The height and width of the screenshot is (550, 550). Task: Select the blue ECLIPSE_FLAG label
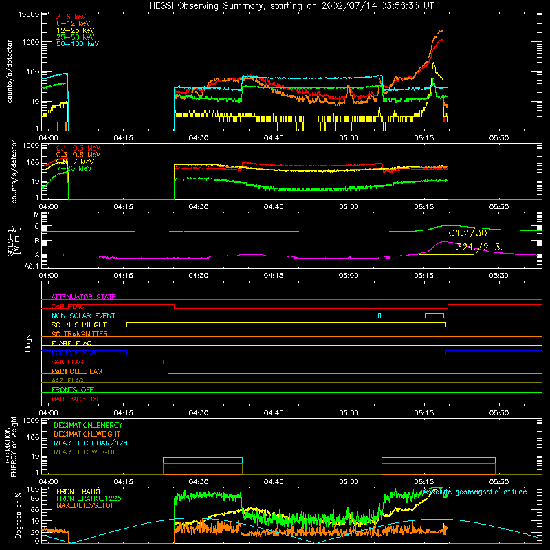click(75, 353)
